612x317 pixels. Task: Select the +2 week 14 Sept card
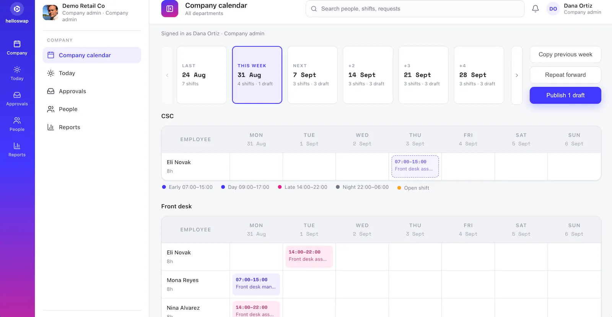(x=368, y=75)
